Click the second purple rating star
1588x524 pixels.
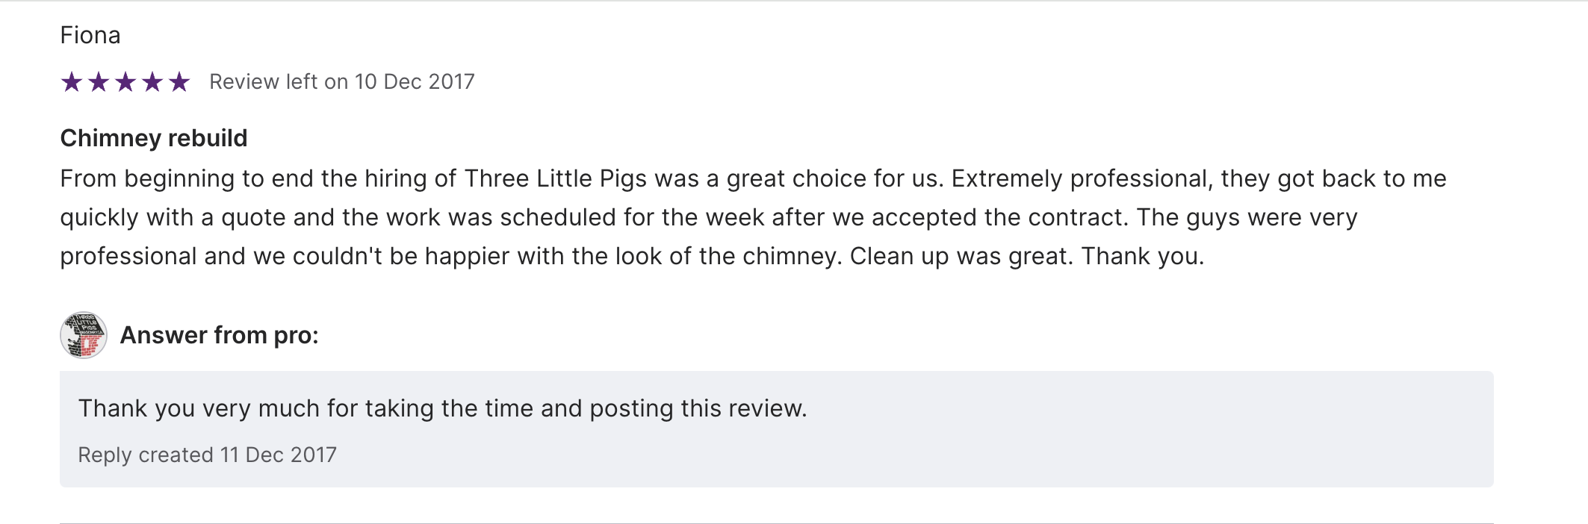click(99, 81)
